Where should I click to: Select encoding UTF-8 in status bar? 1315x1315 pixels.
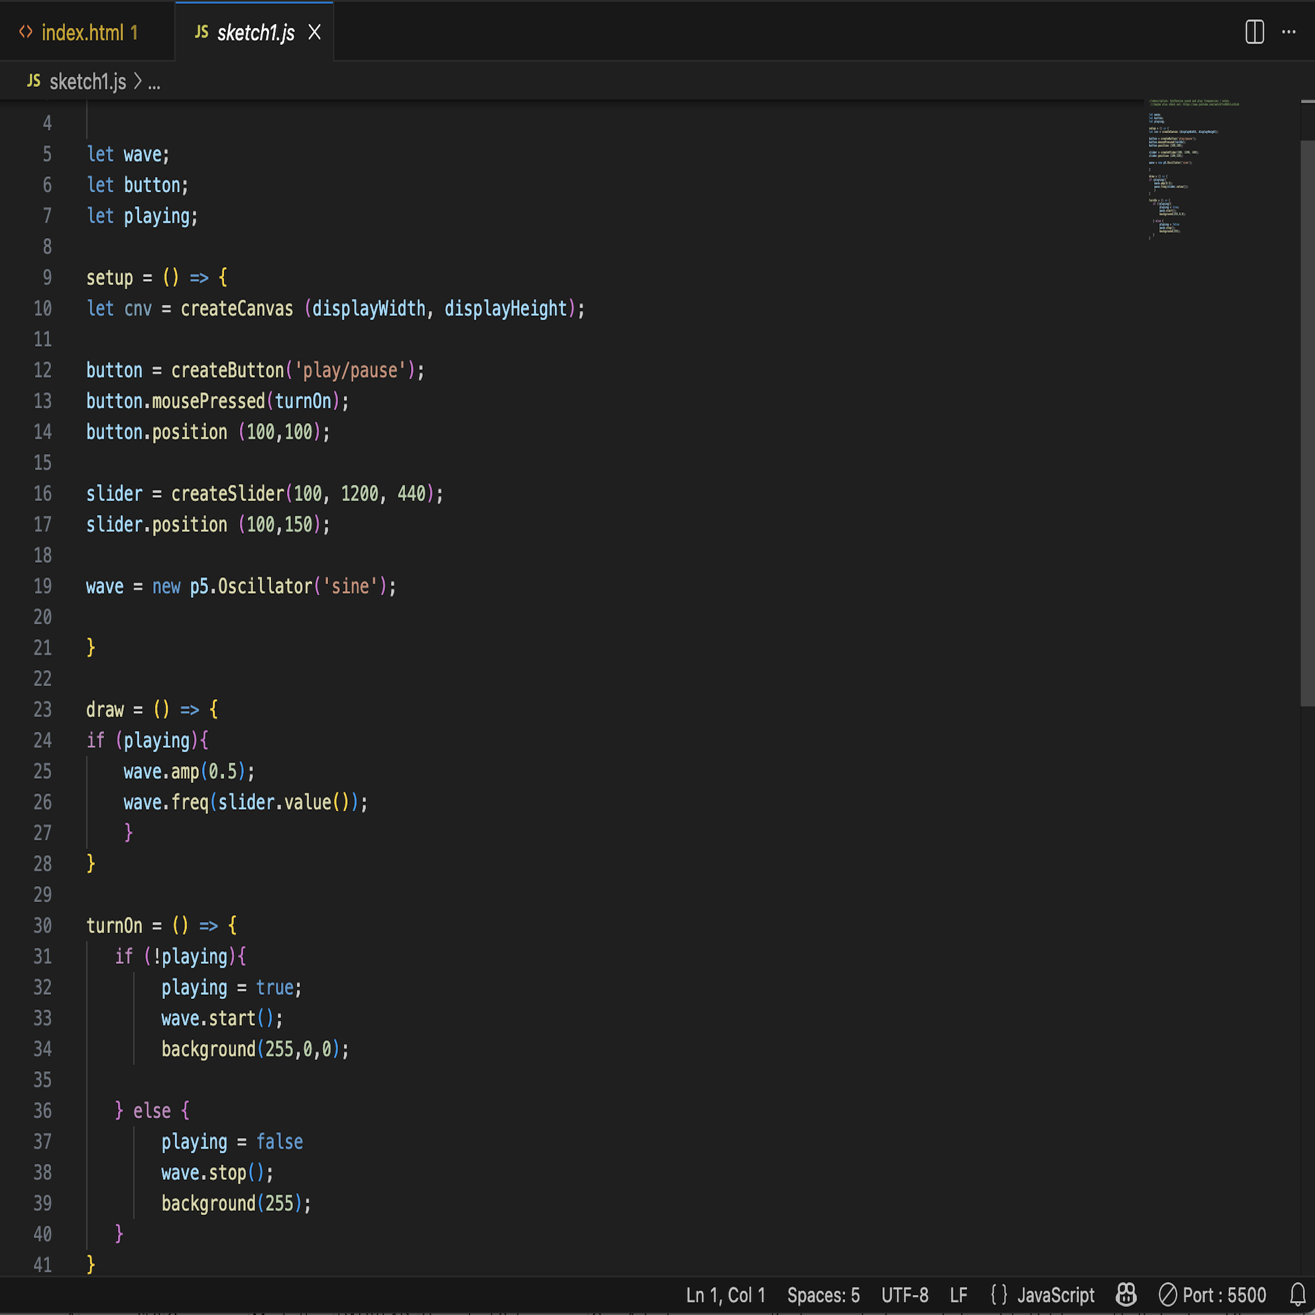(x=905, y=1294)
